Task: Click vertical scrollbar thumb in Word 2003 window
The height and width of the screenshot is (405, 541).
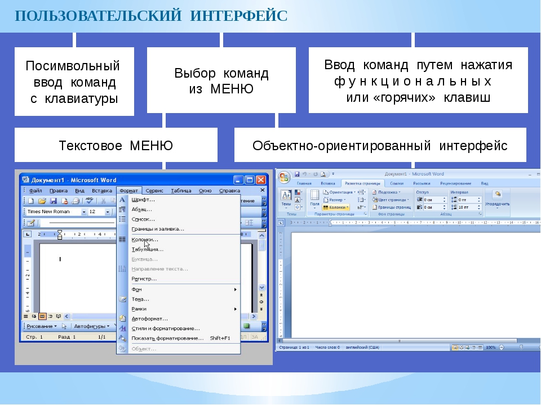Action: tap(262, 246)
